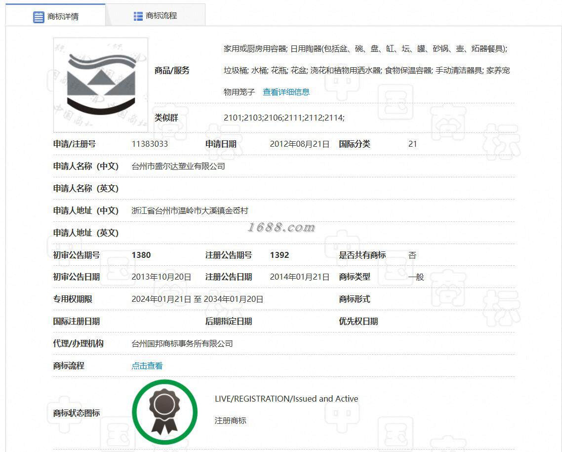Click the 国际注册日期 label
The image size is (562, 452).
tap(77, 322)
